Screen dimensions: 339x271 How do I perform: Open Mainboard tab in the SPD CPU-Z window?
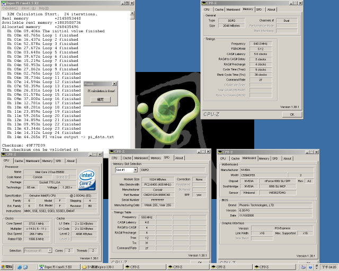141,158
